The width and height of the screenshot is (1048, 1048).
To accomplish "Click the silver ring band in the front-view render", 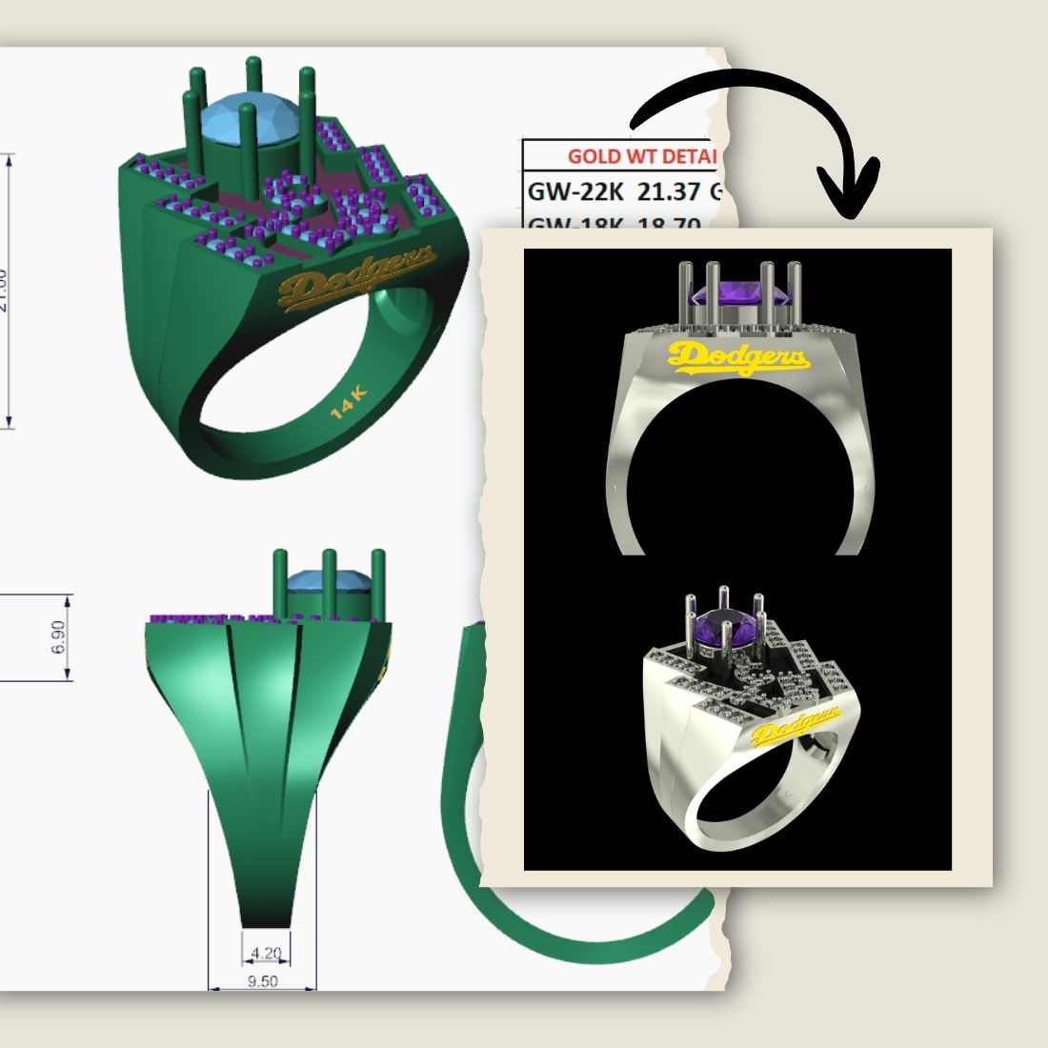I will [x=740, y=444].
